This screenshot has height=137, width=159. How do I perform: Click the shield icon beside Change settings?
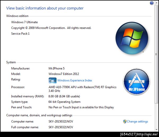pos(125,121)
